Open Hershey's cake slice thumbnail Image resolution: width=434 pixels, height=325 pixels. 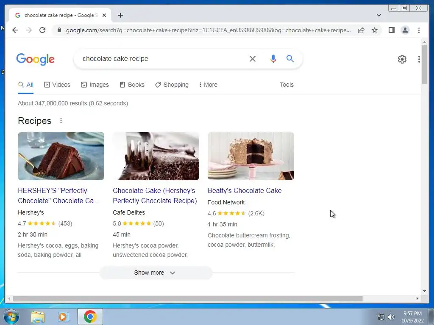(x=61, y=156)
